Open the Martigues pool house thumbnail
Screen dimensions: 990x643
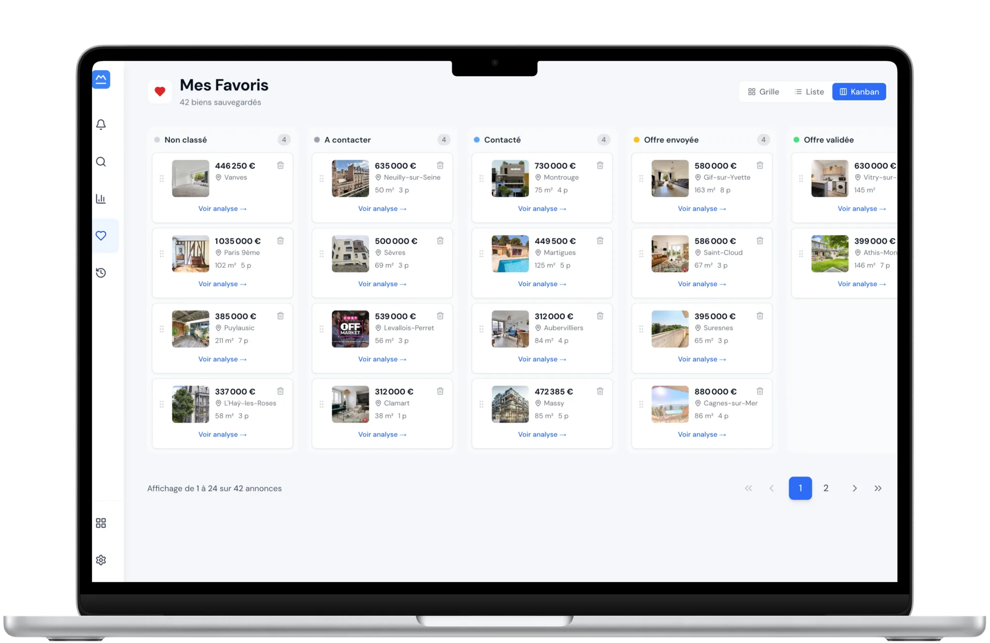click(x=510, y=254)
